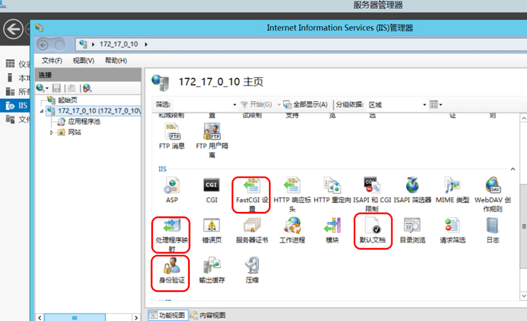The height and width of the screenshot is (321, 527).
Task: Open 工作进程 feature
Action: pyautogui.click(x=292, y=230)
